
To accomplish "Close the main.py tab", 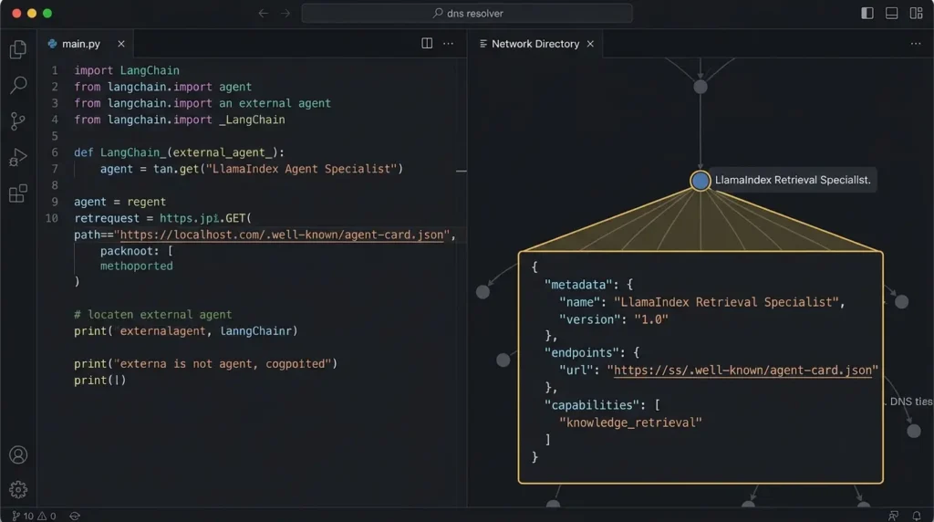I will [121, 44].
